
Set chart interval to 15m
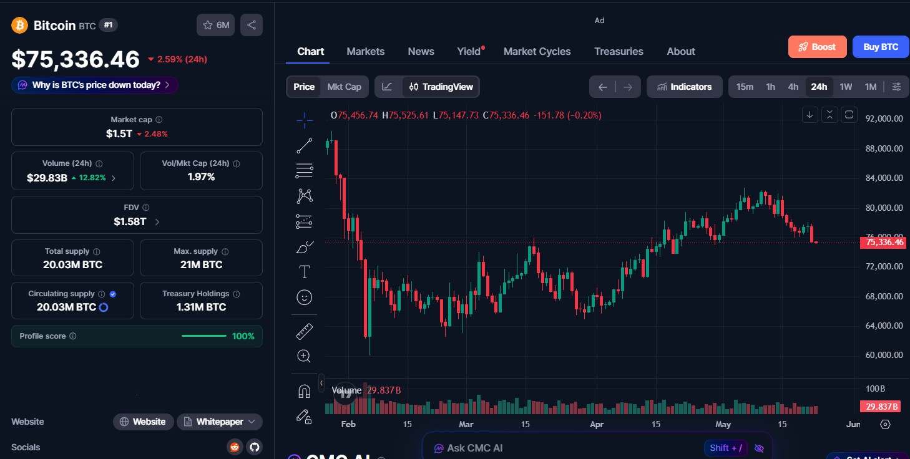745,87
